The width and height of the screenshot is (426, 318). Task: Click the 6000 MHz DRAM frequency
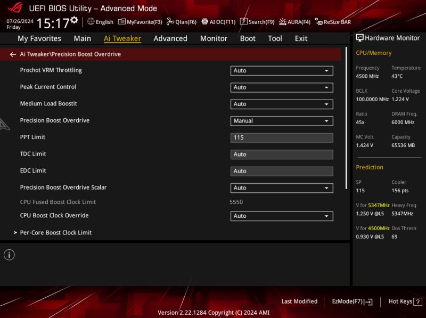coord(403,123)
